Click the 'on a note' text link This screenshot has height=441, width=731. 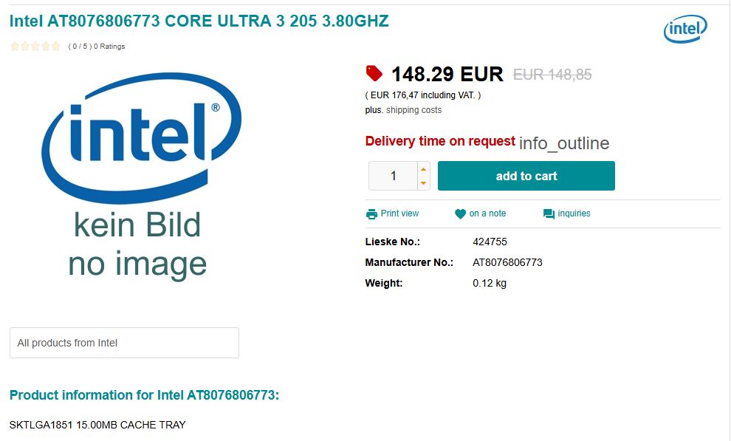(x=488, y=213)
